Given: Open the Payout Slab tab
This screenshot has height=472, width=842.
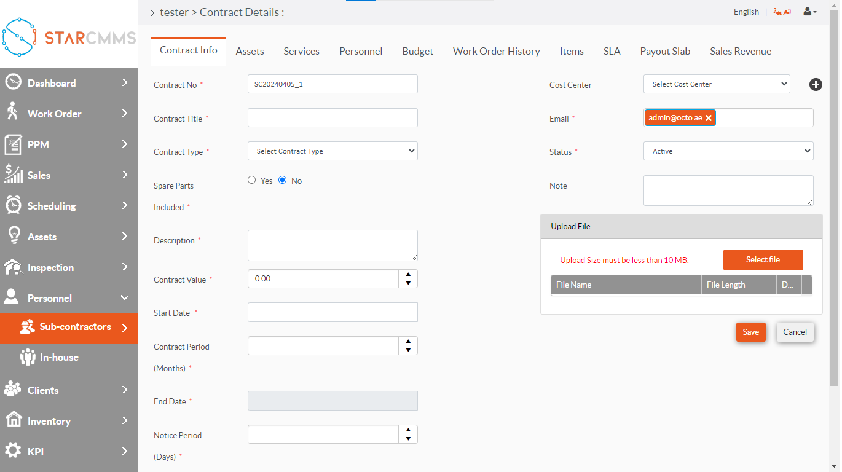Looking at the screenshot, I should click(x=665, y=51).
